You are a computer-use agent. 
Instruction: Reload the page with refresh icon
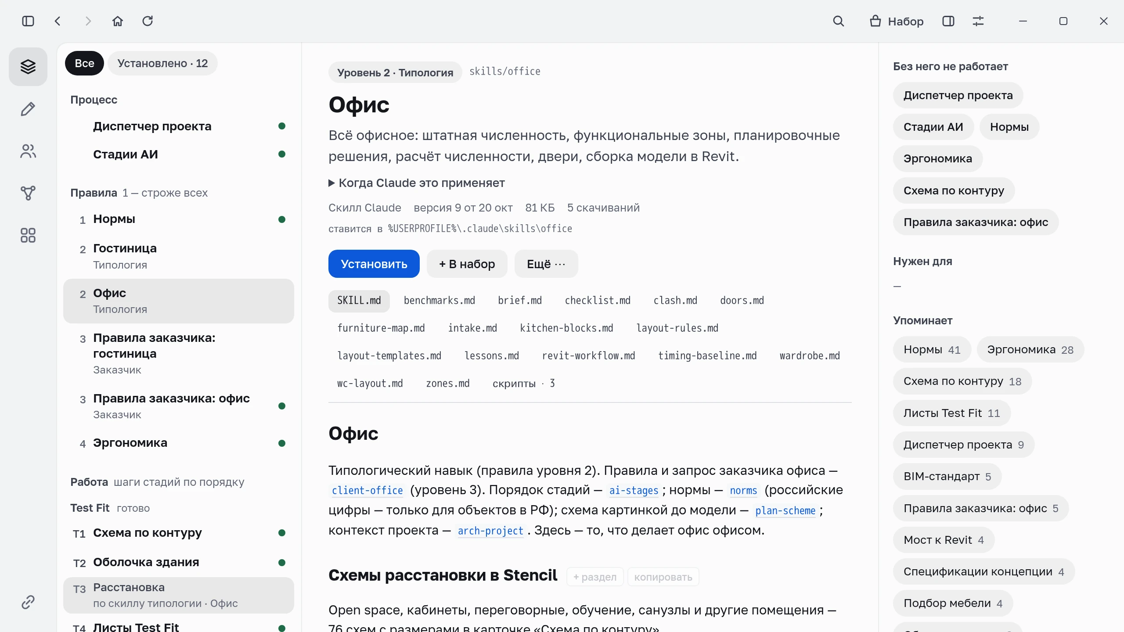click(x=148, y=21)
